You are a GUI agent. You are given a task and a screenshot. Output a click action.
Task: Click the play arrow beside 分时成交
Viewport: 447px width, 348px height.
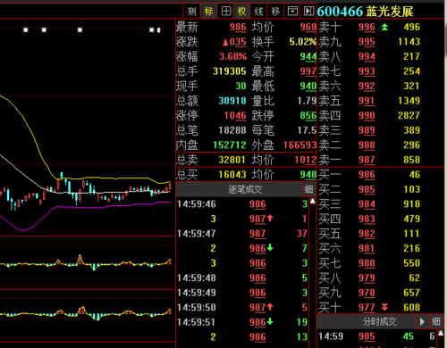pos(422,321)
